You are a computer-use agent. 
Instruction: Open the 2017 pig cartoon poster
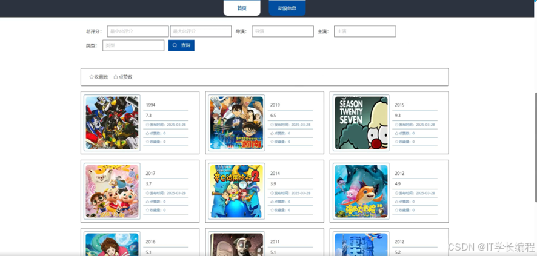coord(112,191)
